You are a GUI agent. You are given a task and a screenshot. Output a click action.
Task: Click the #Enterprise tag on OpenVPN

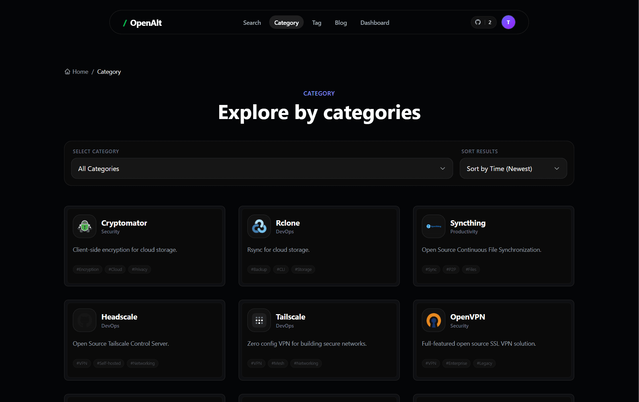pos(456,363)
